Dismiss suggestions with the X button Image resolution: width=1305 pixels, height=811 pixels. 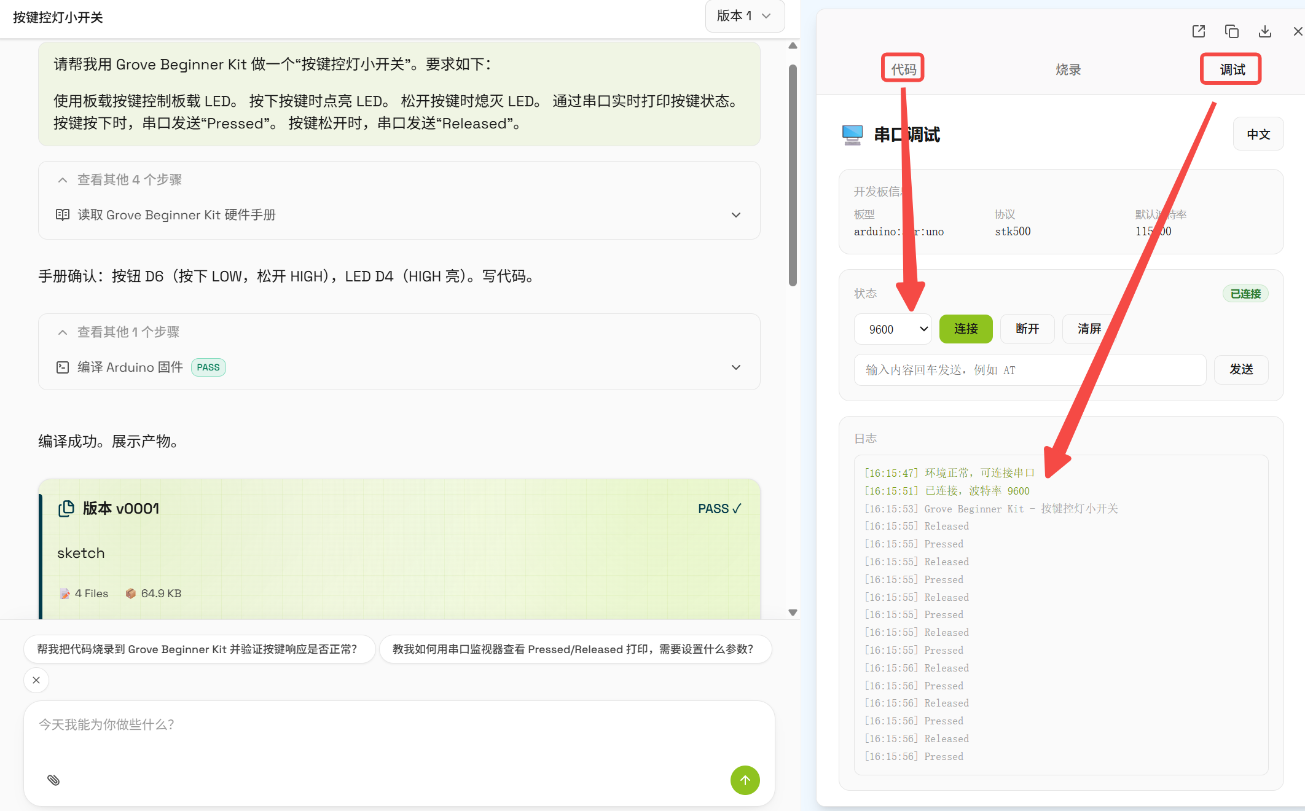pos(36,680)
